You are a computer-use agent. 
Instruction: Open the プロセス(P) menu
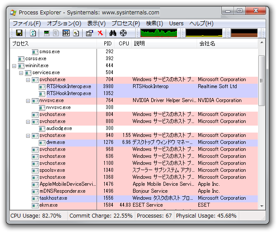[126, 24]
